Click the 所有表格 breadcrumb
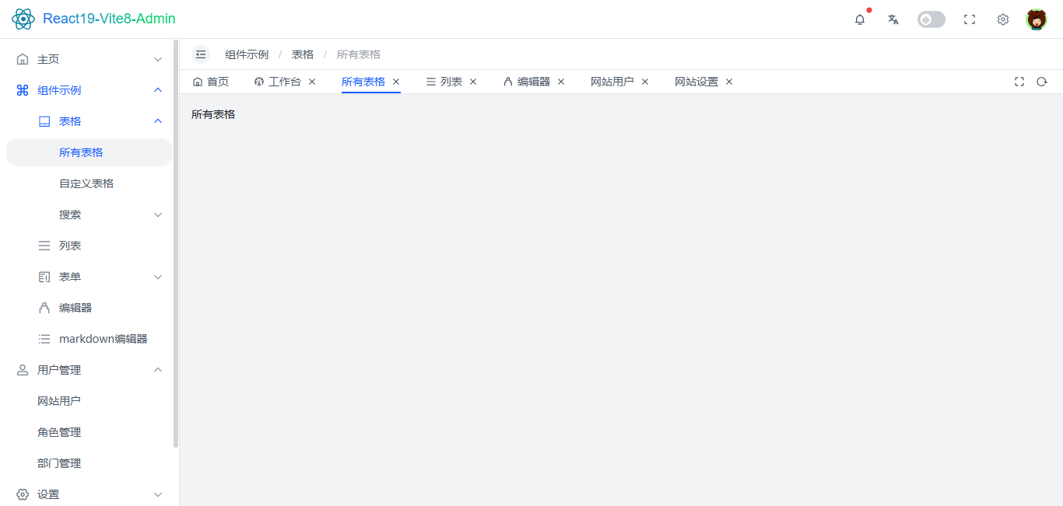The image size is (1063, 506). click(x=359, y=54)
